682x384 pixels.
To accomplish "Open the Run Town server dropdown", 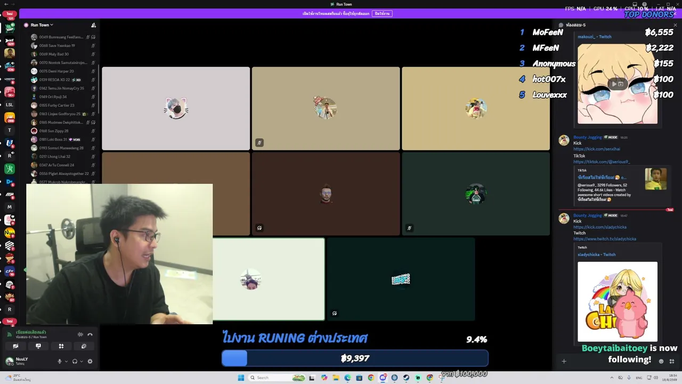I will click(42, 25).
